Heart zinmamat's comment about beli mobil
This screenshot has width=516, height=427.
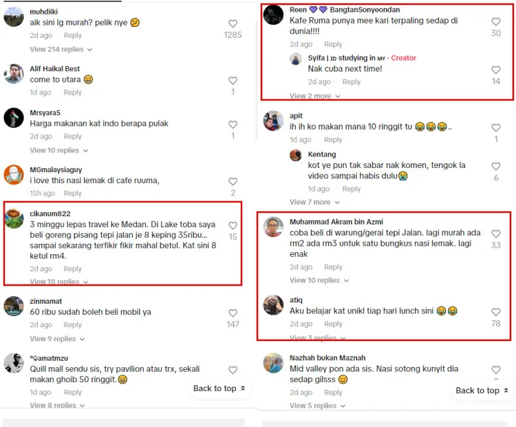click(233, 313)
